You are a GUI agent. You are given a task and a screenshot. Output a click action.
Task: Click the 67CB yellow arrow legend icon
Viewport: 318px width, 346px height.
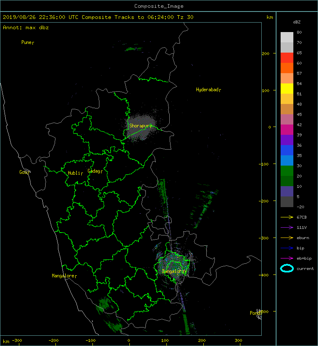(x=287, y=217)
